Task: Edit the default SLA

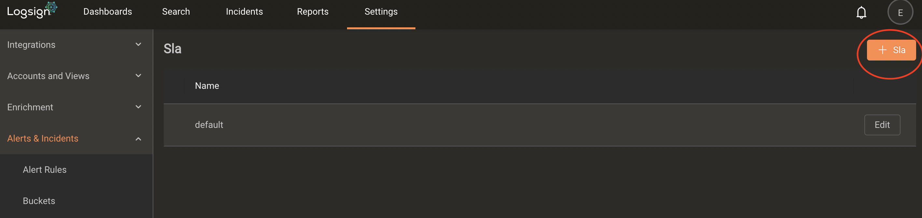Action: tap(882, 125)
